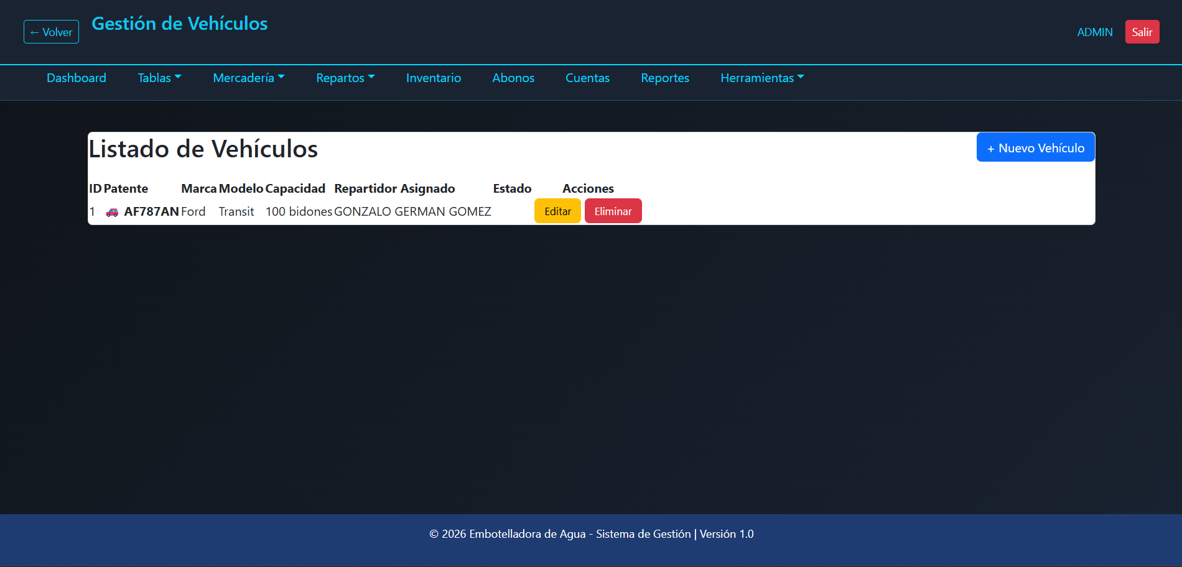Click the Acciones column header
The height and width of the screenshot is (567, 1182).
[x=588, y=188]
